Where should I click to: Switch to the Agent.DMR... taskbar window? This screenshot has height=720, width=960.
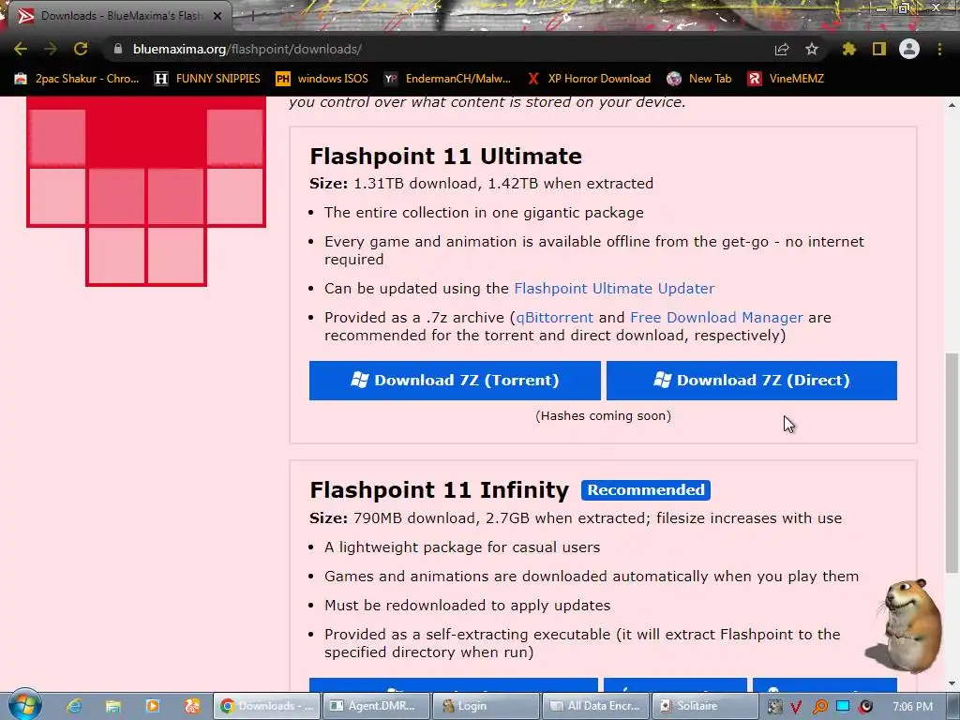(376, 706)
